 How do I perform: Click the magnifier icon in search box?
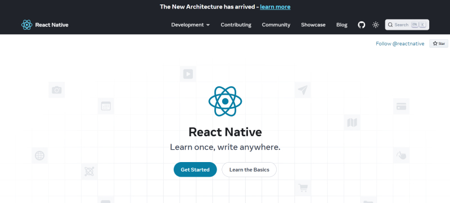(390, 25)
